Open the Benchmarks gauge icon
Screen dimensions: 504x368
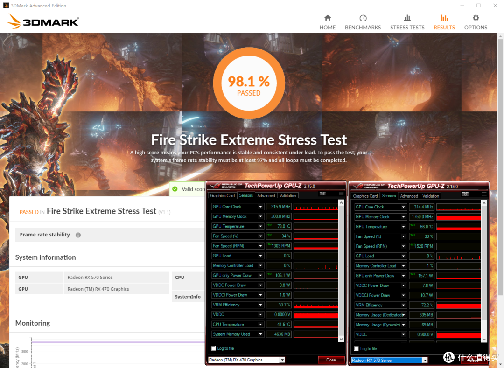pyautogui.click(x=363, y=18)
